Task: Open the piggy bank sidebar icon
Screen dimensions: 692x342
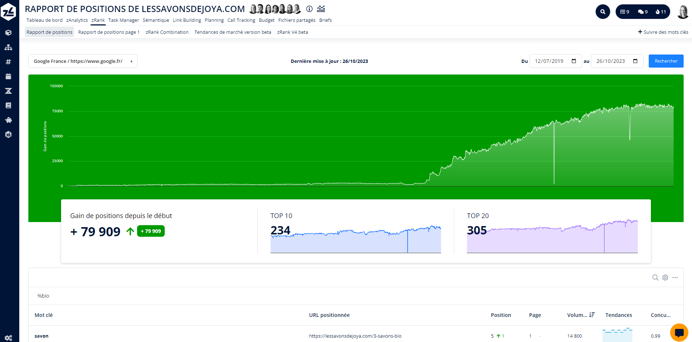Action: click(8, 120)
